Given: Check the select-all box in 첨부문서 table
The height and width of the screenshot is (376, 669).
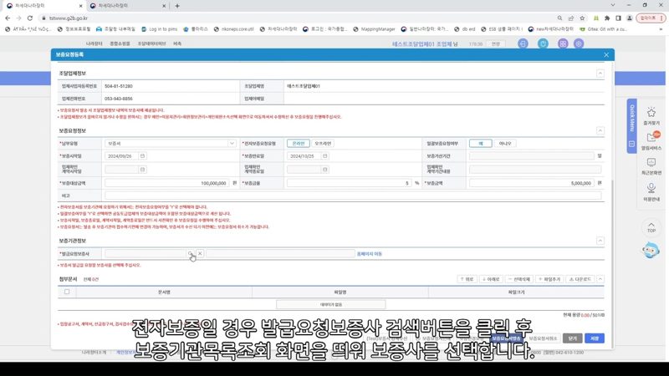Looking at the screenshot, I should point(67,292).
